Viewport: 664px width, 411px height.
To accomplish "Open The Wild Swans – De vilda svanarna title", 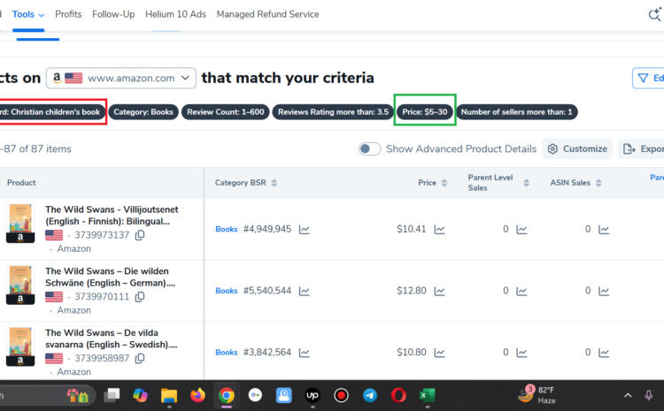I will pyautogui.click(x=112, y=339).
